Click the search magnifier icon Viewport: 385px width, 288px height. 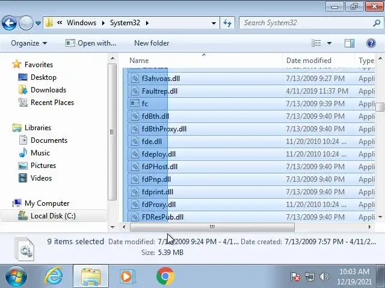pos(377,23)
